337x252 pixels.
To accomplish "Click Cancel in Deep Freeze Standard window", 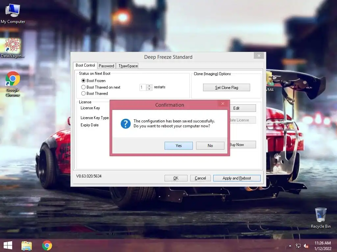I will [200, 178].
